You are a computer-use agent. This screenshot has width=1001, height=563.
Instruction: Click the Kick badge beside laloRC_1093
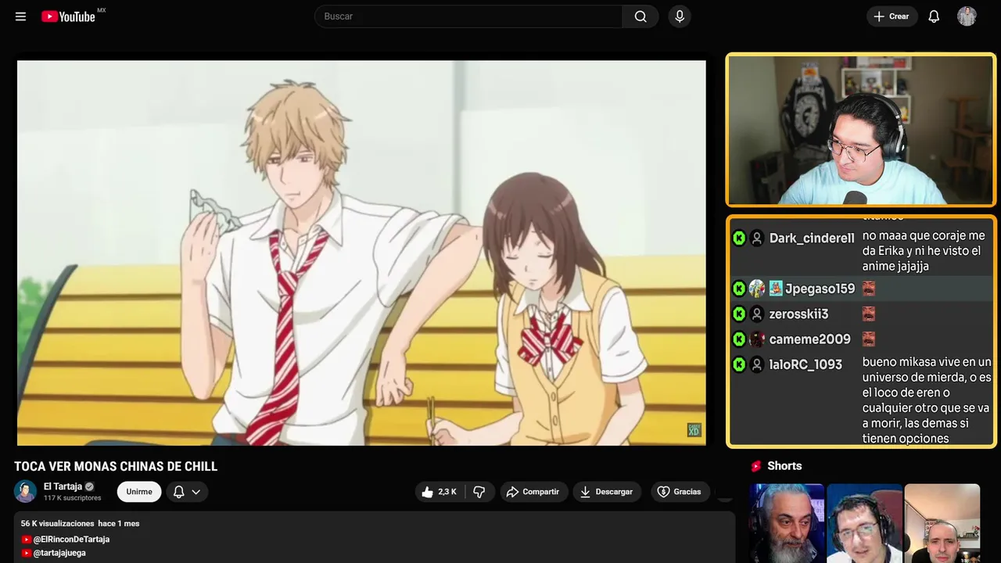[x=739, y=364]
